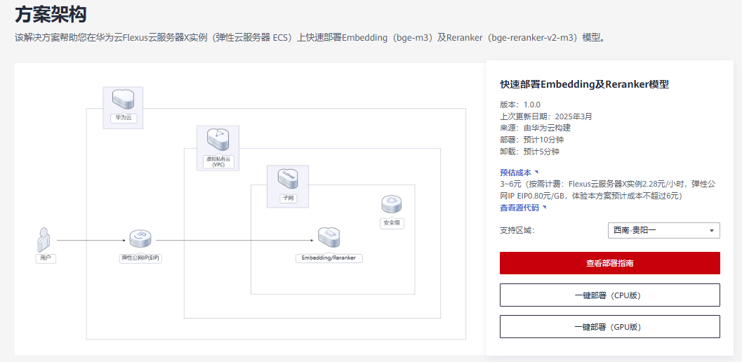The width and height of the screenshot is (742, 362).
Task: Click the 安全组 label in diagram
Action: click(392, 223)
